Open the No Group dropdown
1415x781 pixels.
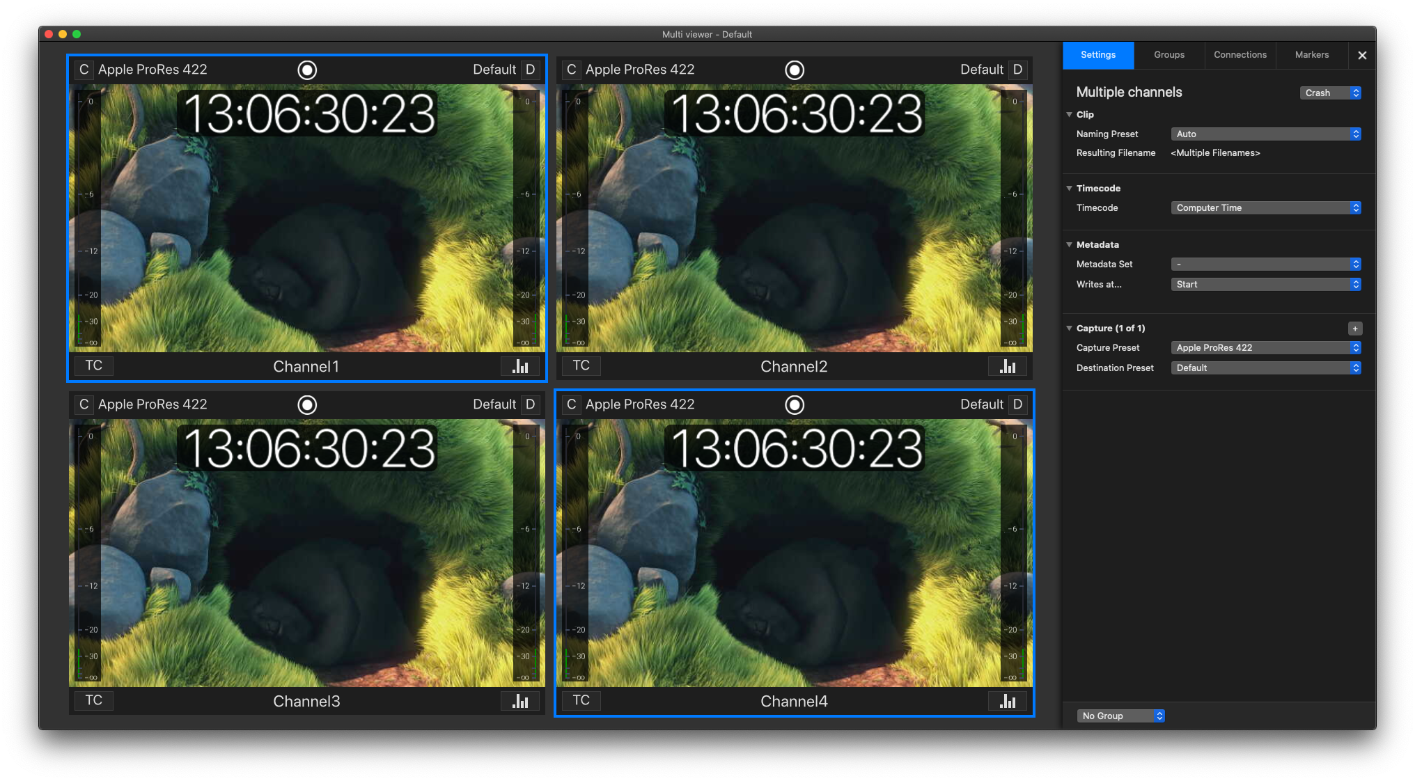point(1121,716)
